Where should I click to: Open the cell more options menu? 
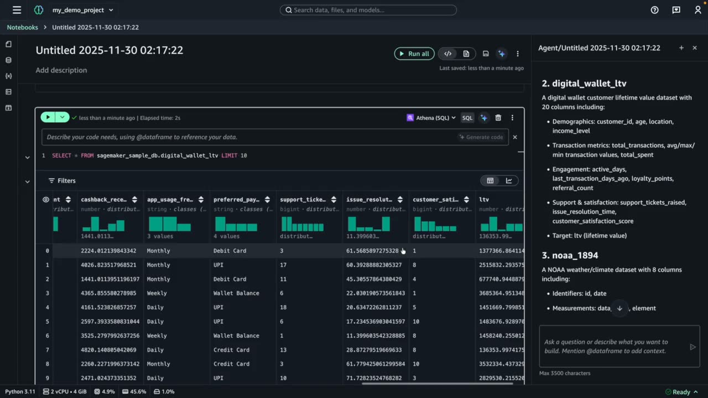pyautogui.click(x=512, y=118)
